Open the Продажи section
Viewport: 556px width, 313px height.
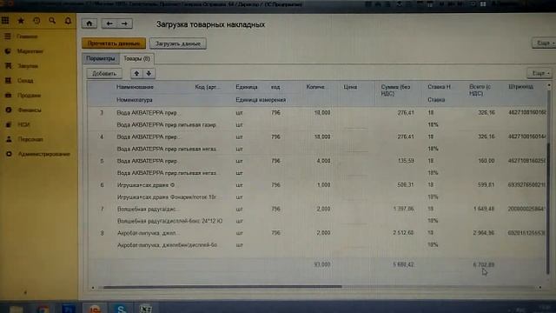[x=29, y=96]
